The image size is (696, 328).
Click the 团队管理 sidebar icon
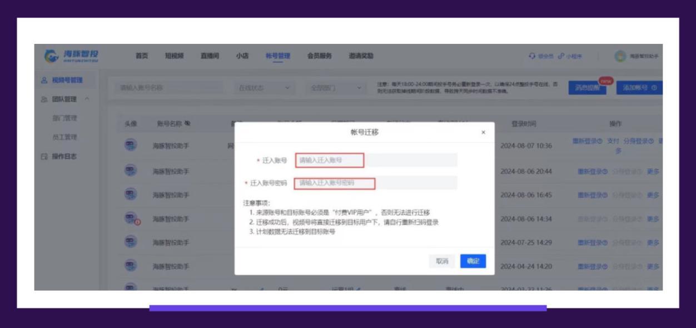coord(43,99)
